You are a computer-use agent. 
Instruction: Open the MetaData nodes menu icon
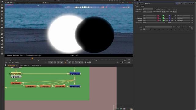[x=2, y=41]
